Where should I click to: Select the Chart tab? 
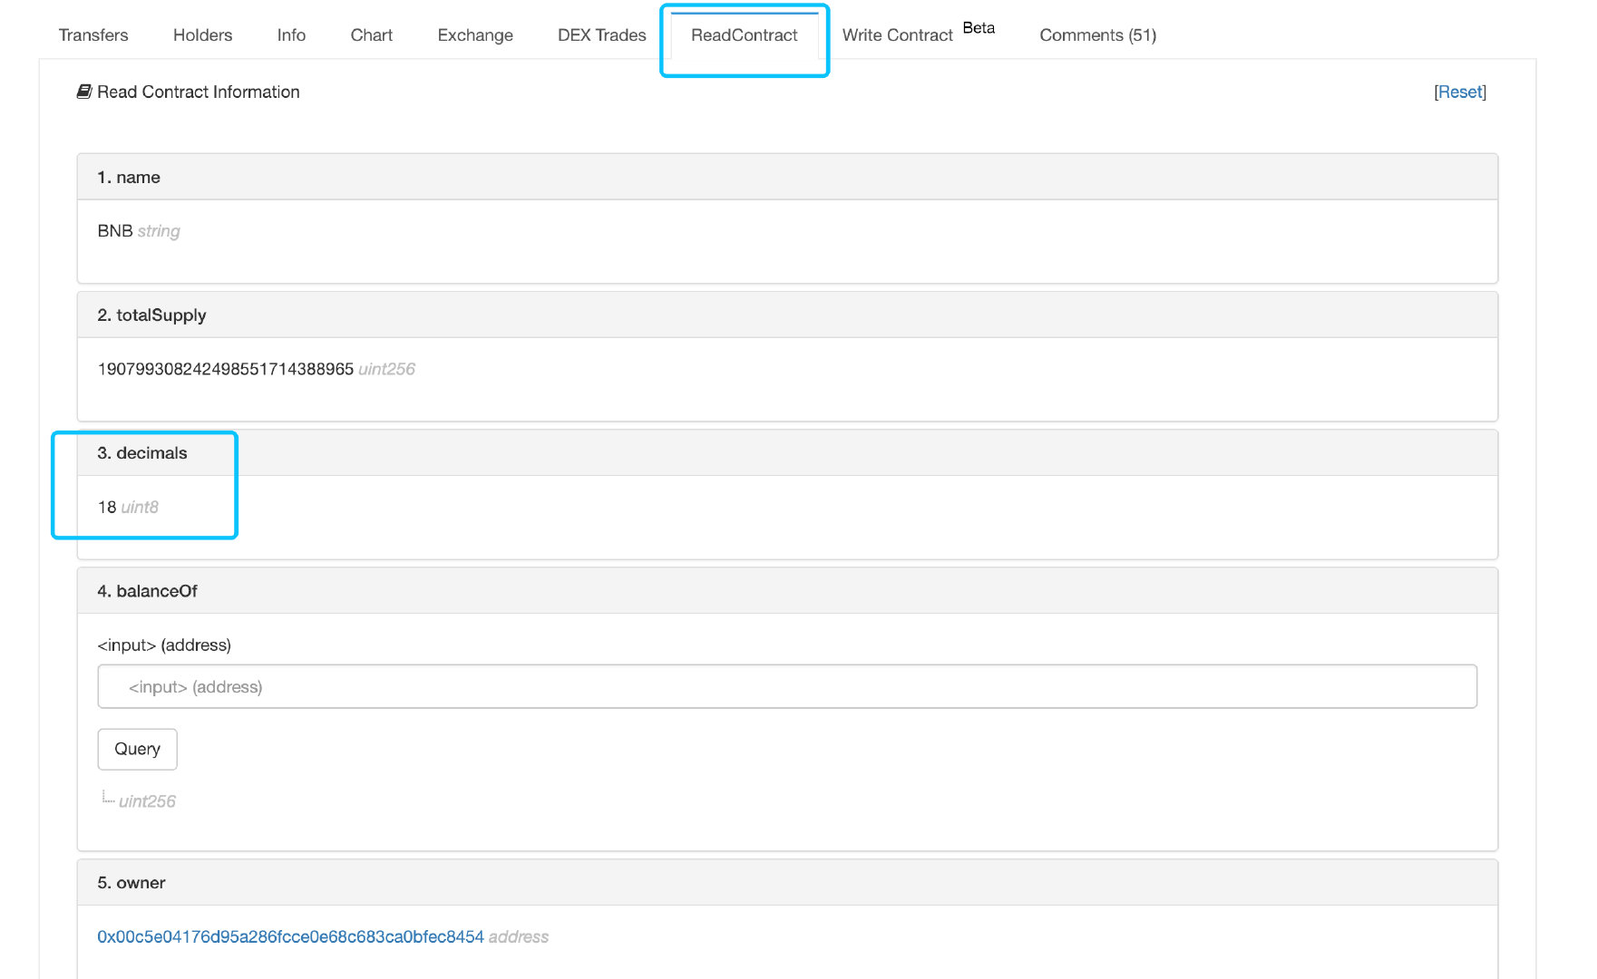371,35
